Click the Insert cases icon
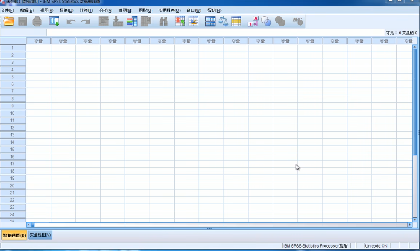The height and width of the screenshot is (251, 420). (180, 21)
